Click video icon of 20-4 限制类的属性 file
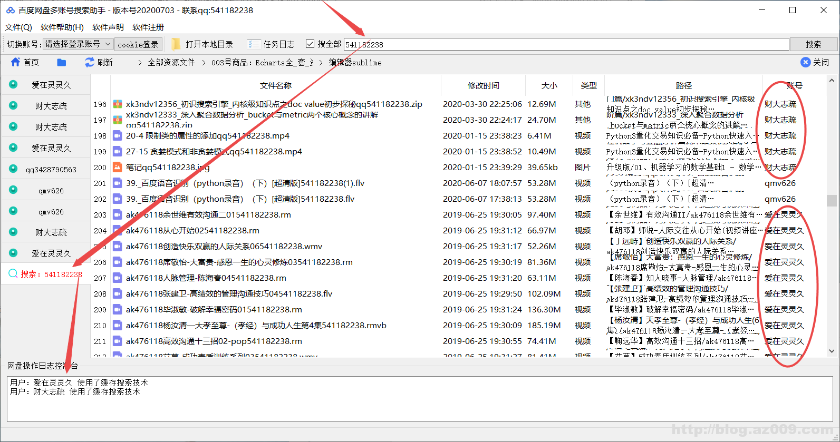The height and width of the screenshot is (442, 840). [118, 136]
